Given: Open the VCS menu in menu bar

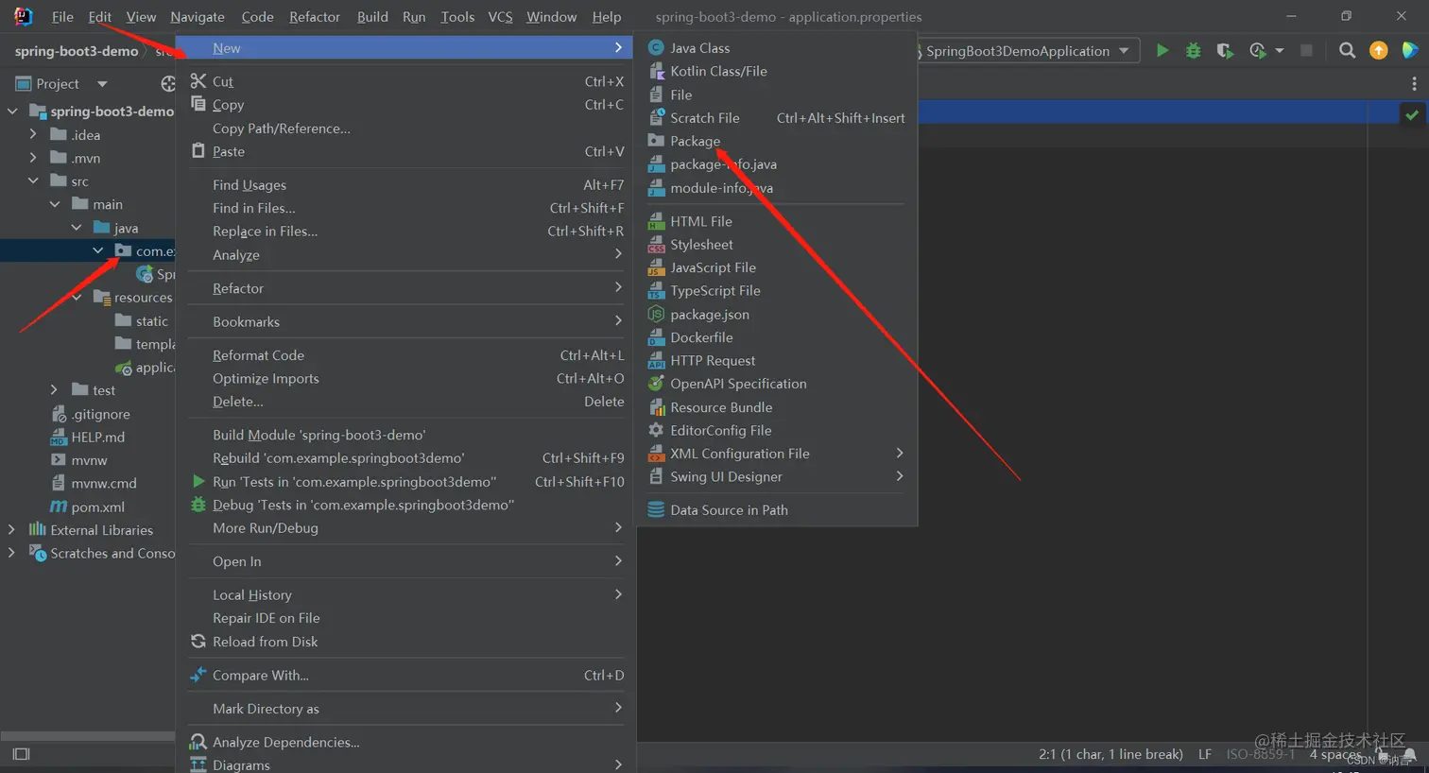Looking at the screenshot, I should [x=500, y=17].
